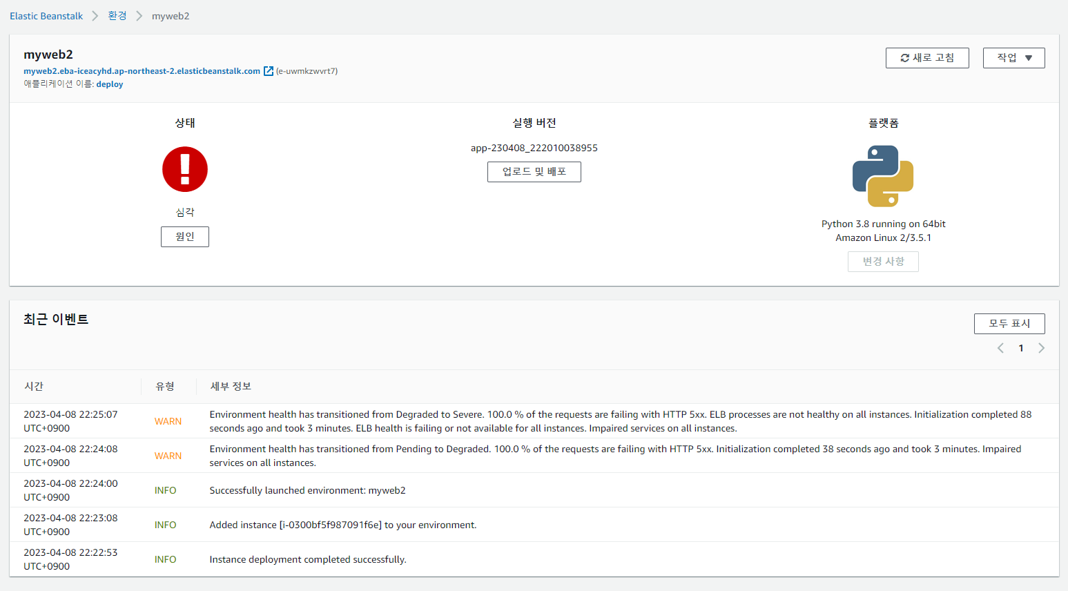Open the 작업 actions dropdown
This screenshot has height=591, width=1068.
pyautogui.click(x=1014, y=58)
